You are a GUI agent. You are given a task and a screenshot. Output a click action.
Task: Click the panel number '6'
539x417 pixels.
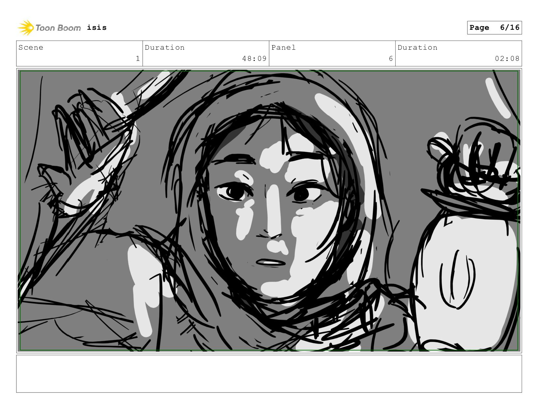pyautogui.click(x=391, y=59)
